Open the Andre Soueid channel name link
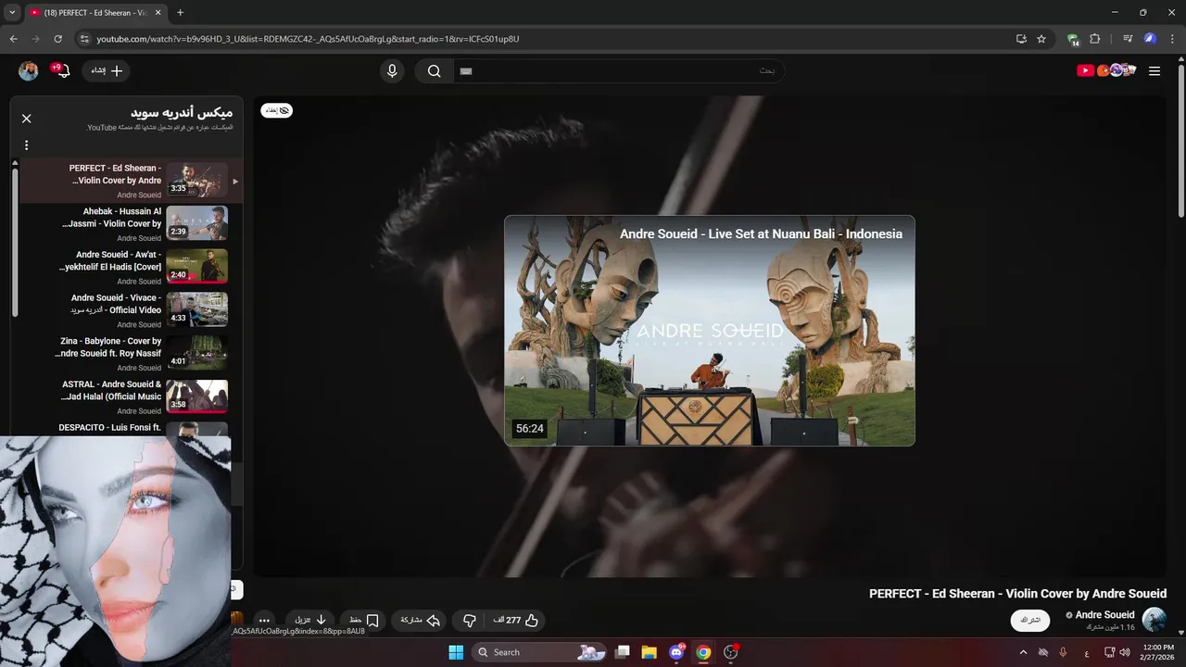Screen dimensions: 1186x667 tap(1104, 615)
